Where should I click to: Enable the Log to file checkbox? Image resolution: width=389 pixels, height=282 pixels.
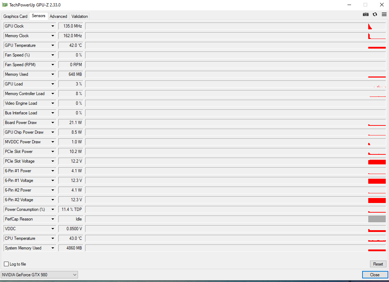(6, 264)
